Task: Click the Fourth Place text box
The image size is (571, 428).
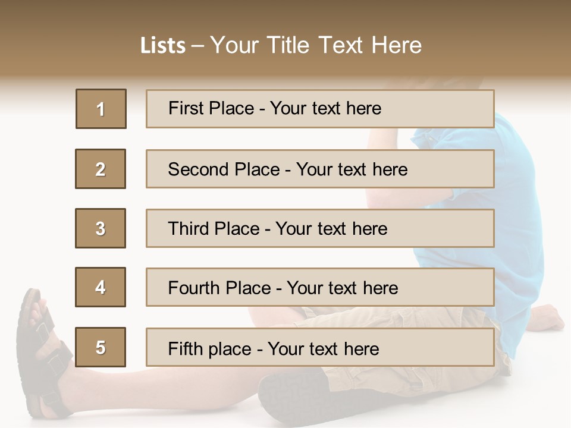Action: click(x=320, y=287)
